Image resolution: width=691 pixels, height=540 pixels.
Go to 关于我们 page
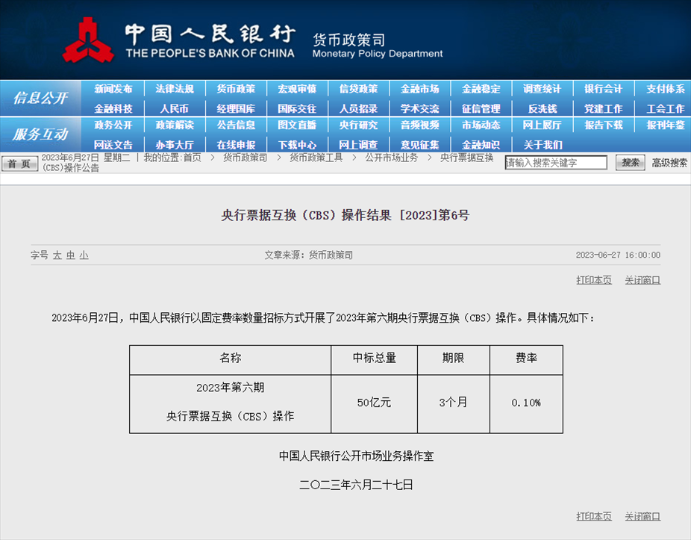click(543, 145)
